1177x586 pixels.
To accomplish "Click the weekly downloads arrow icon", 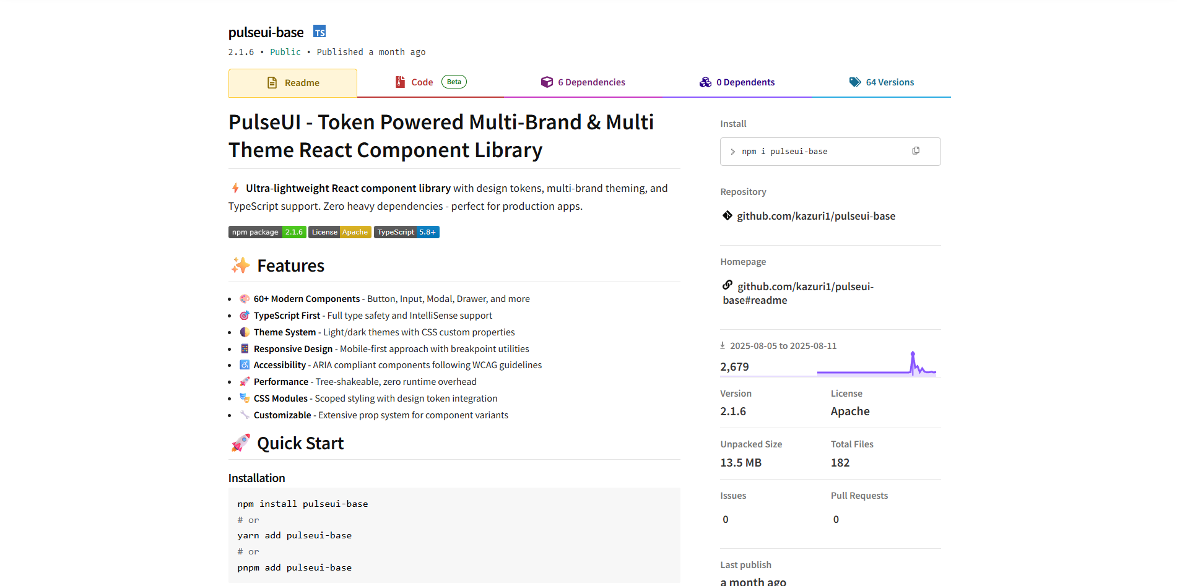I will click(723, 345).
